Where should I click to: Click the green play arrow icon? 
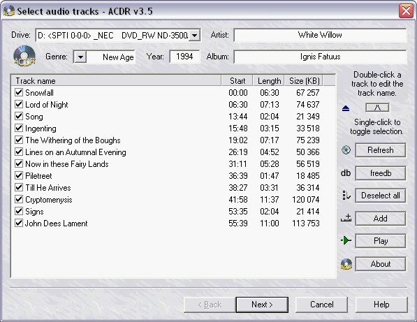coord(346,241)
